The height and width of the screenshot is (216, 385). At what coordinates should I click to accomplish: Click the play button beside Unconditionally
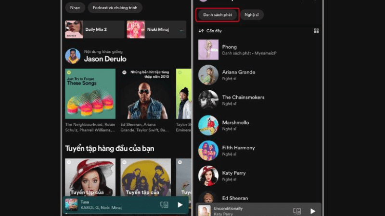click(x=313, y=211)
